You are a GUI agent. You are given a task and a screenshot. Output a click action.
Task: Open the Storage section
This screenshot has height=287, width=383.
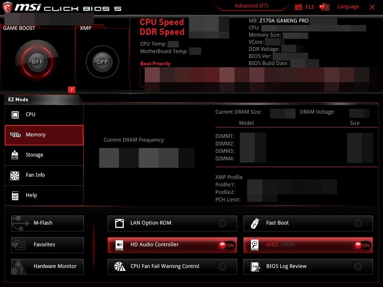(x=44, y=155)
